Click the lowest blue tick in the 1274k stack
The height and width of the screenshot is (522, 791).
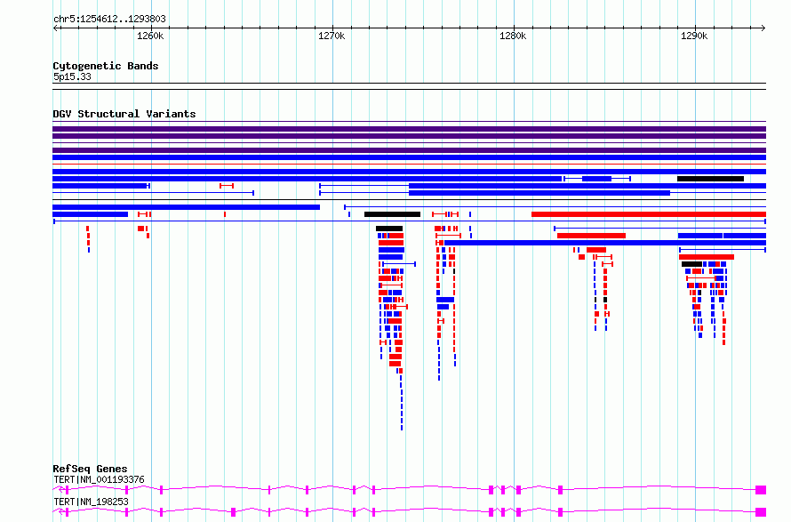click(402, 427)
